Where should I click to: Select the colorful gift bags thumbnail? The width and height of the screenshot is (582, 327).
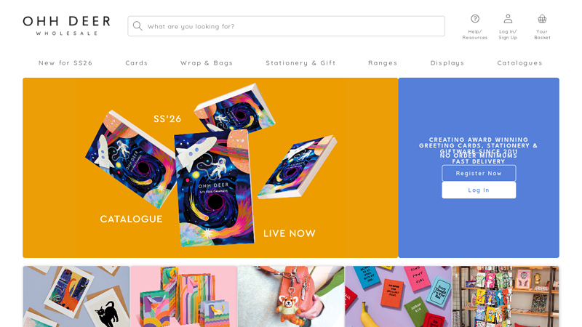[183, 296]
